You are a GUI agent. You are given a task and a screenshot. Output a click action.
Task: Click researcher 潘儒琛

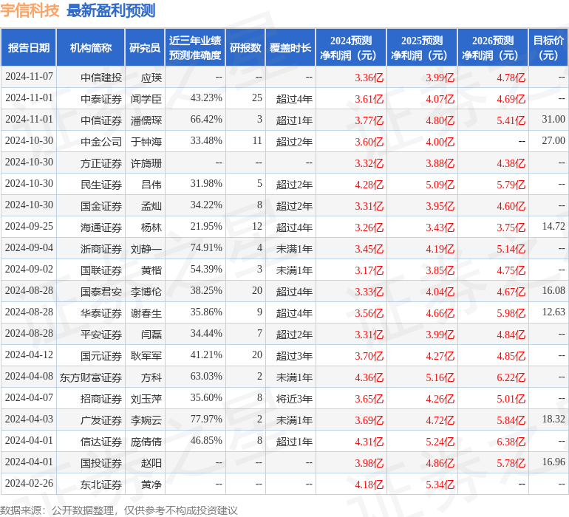point(146,120)
